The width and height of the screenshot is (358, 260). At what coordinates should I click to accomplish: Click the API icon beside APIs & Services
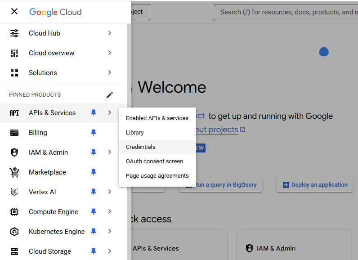(x=14, y=113)
